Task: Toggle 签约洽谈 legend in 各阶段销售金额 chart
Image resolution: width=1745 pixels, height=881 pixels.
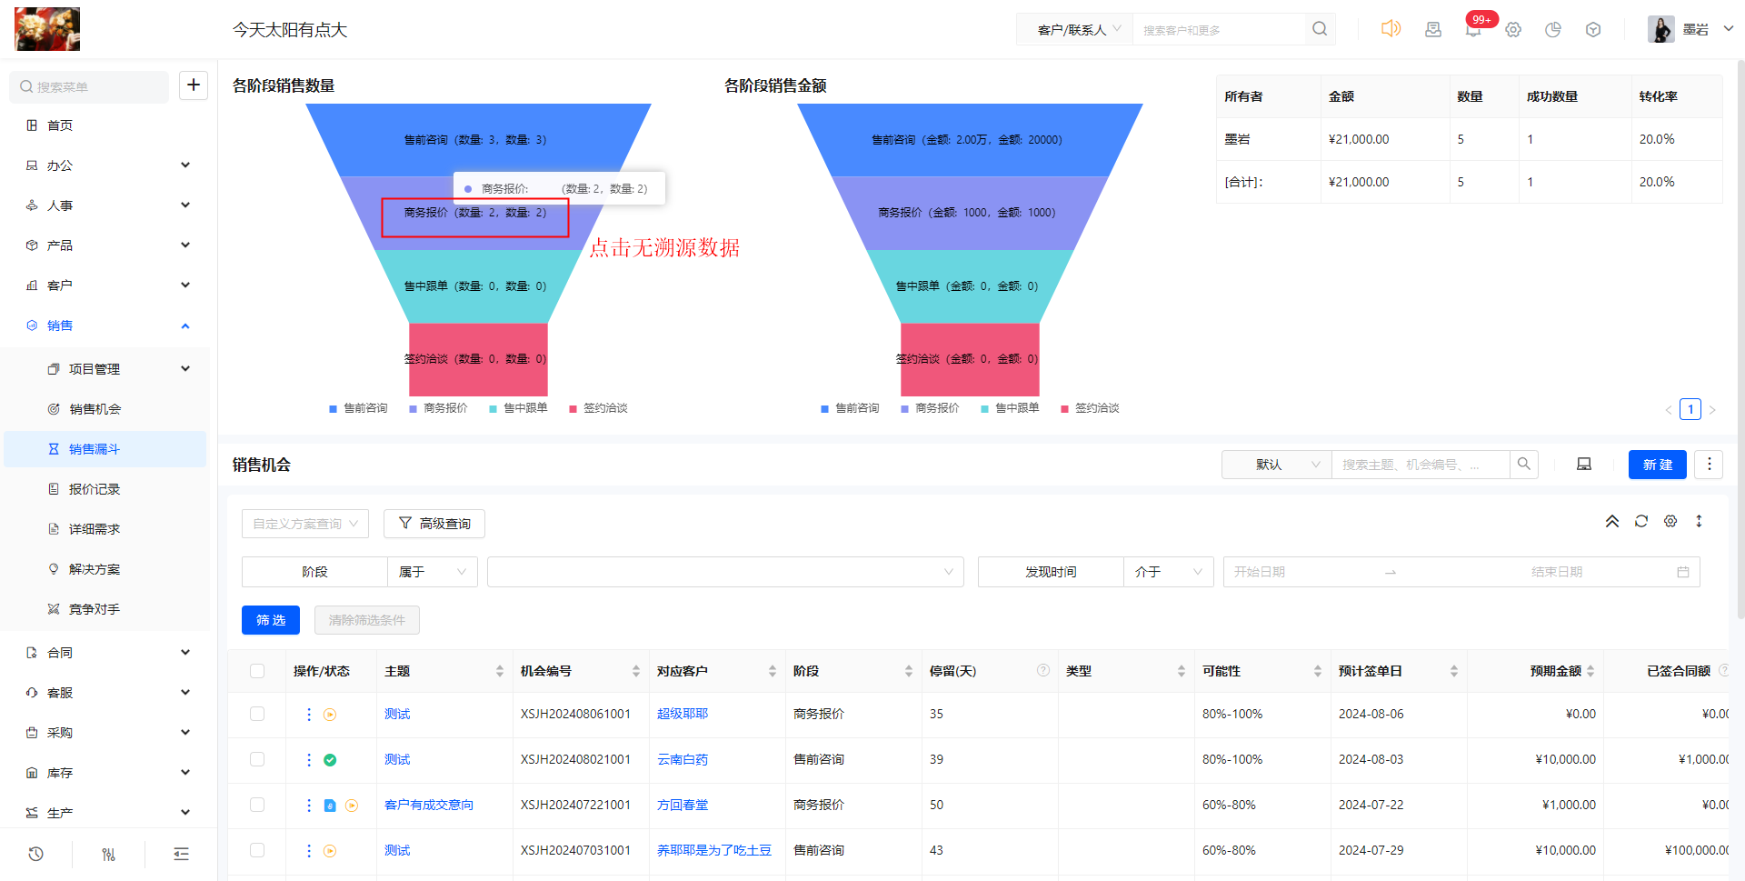Action: [x=1090, y=408]
